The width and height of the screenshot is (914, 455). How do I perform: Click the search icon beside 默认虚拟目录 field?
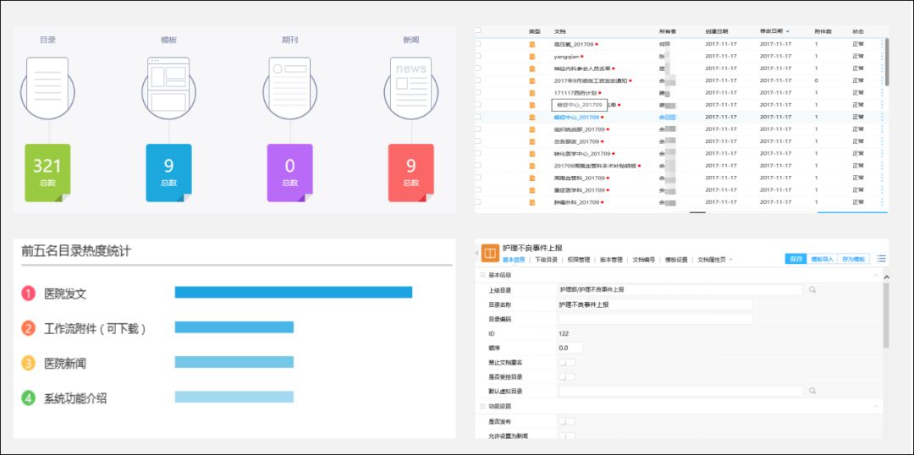[x=812, y=391]
